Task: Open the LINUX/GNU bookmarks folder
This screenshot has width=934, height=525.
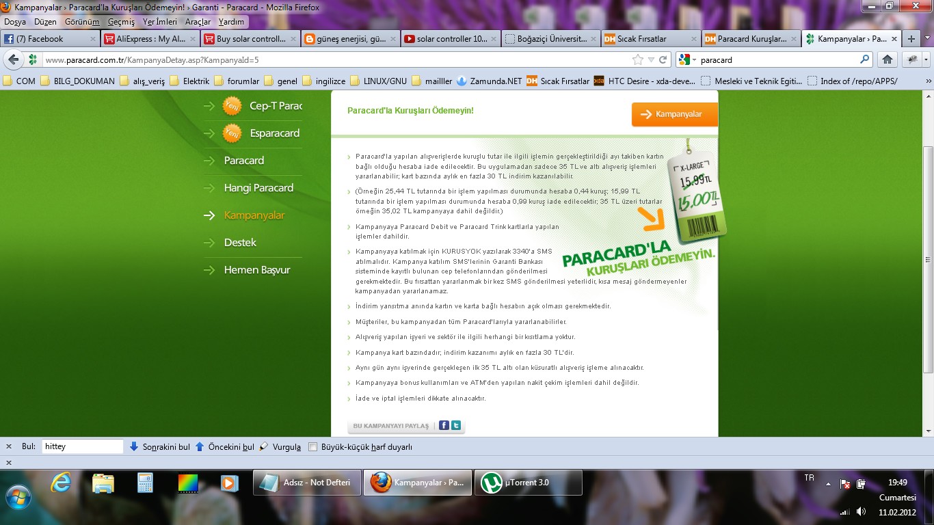Action: (x=378, y=81)
